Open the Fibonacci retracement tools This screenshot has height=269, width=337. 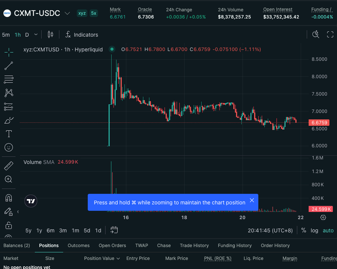[x=9, y=79]
